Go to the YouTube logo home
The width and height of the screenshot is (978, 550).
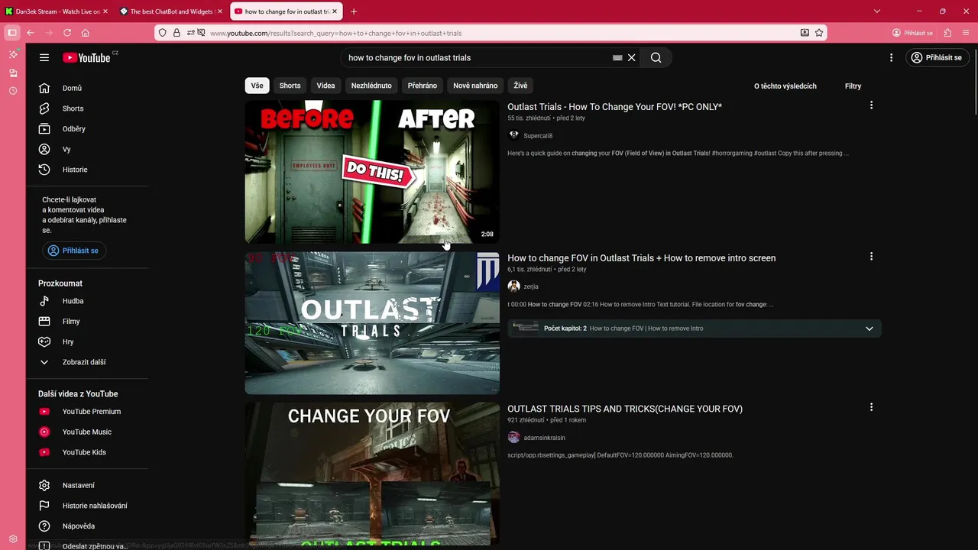[x=87, y=57]
